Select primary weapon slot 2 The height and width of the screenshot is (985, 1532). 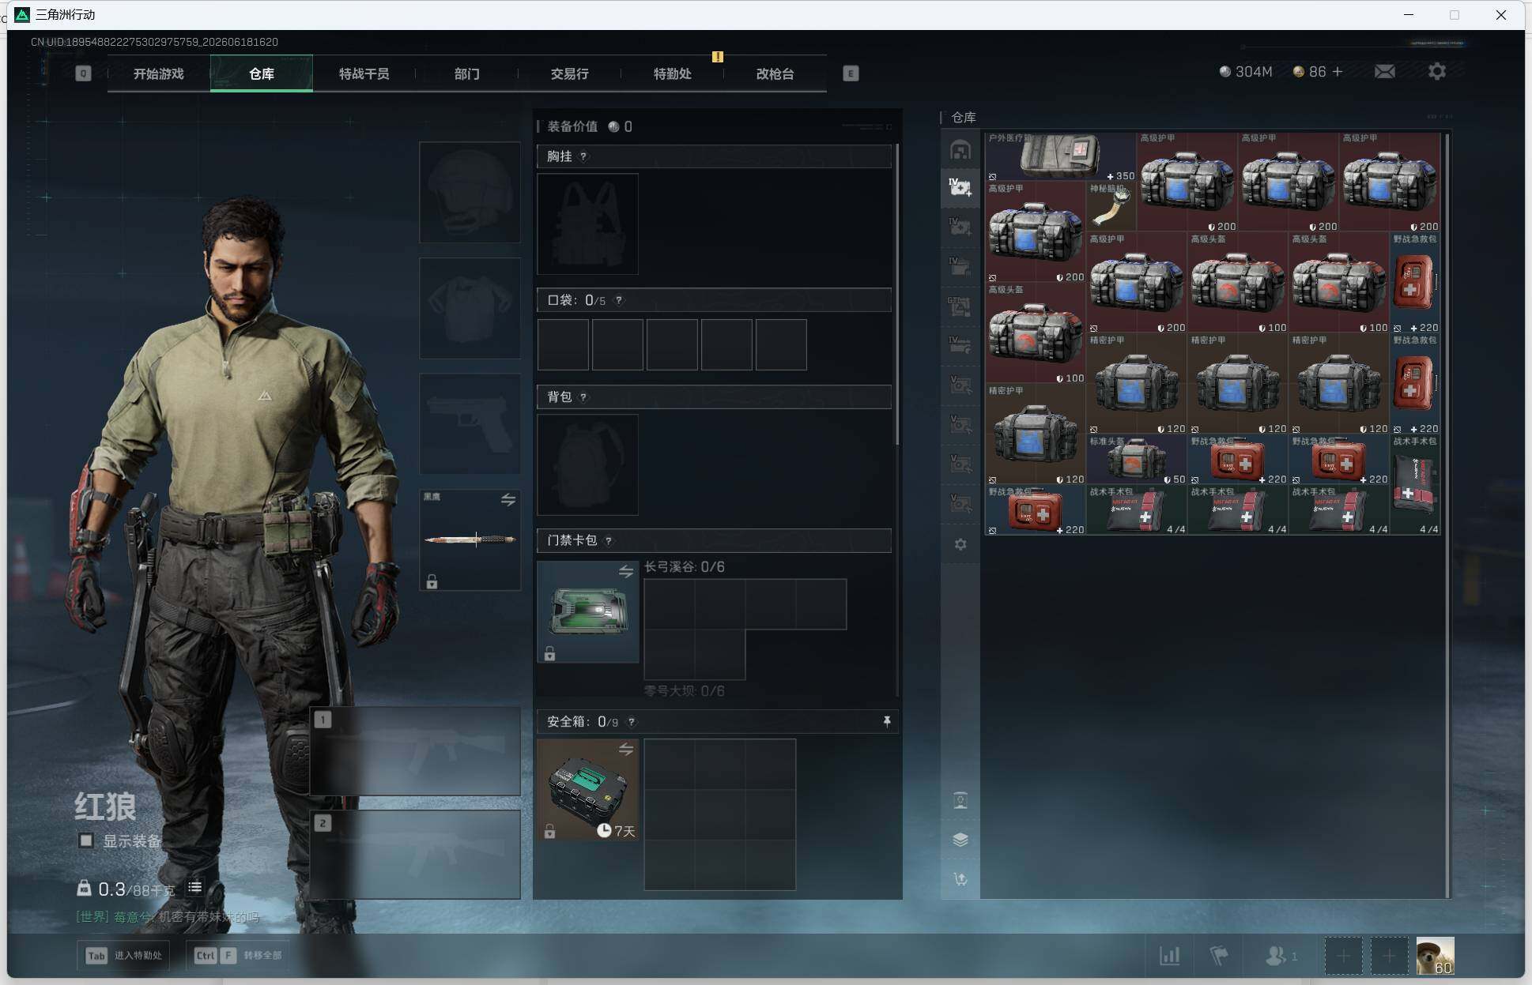pos(415,855)
